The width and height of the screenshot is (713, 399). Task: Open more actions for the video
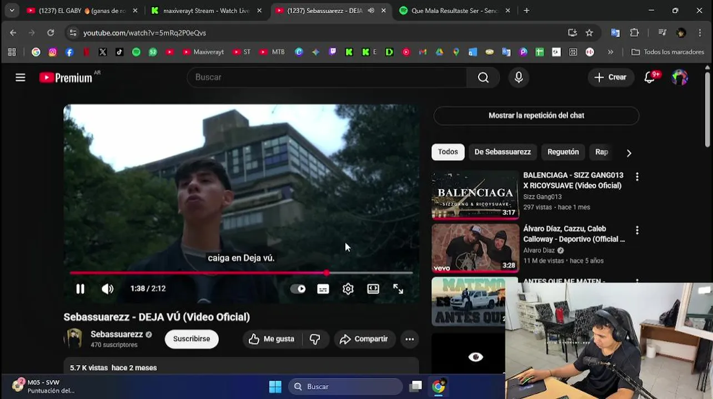(410, 339)
